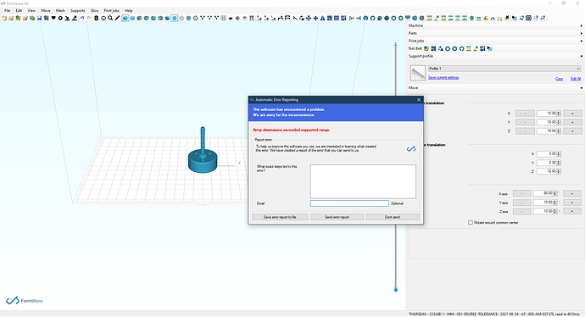Click the clock-like circular icon after trash
Viewport: 585px width, 317px height.
pyautogui.click(x=103, y=18)
